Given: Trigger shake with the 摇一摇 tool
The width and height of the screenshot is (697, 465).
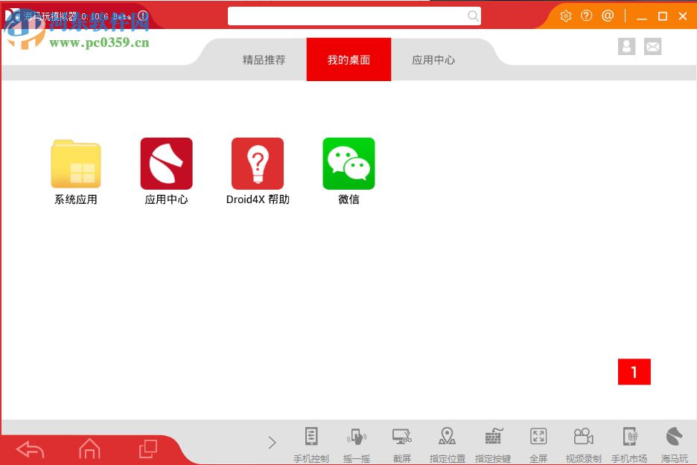Looking at the screenshot, I should [x=356, y=442].
